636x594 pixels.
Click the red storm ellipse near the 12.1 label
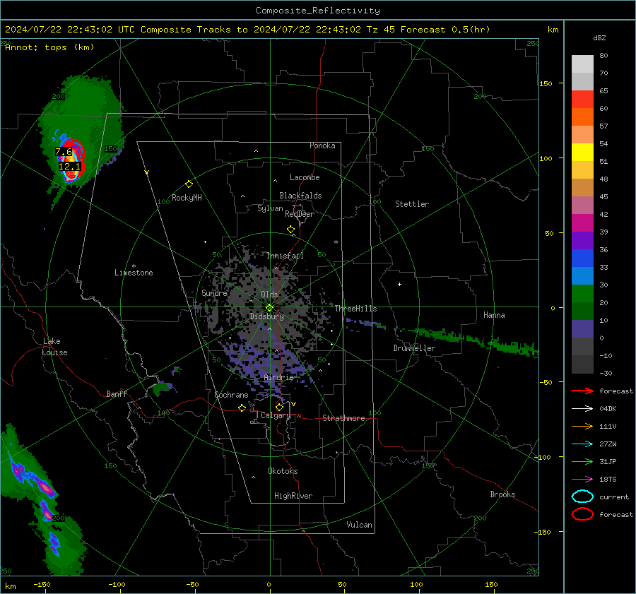[73, 160]
